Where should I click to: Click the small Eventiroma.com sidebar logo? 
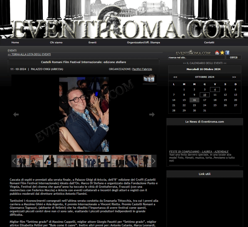193,53
